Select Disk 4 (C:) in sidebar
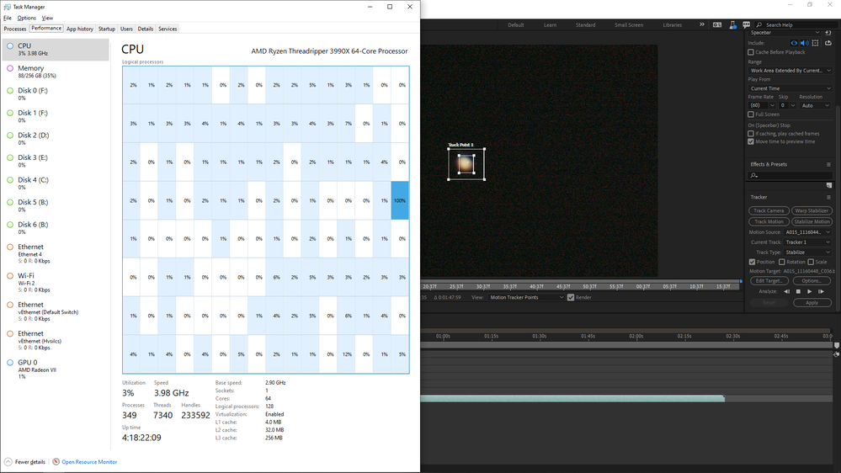Viewport: 841px width, 473px height. coord(56,183)
